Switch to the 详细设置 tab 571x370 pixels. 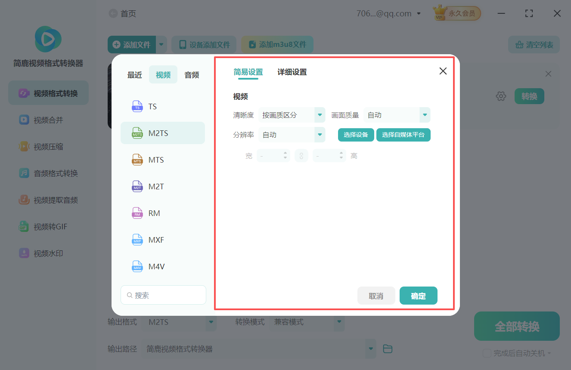[x=292, y=72]
